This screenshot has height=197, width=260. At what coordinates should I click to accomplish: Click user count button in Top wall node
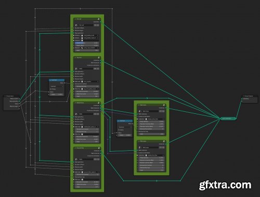coord(95,25)
